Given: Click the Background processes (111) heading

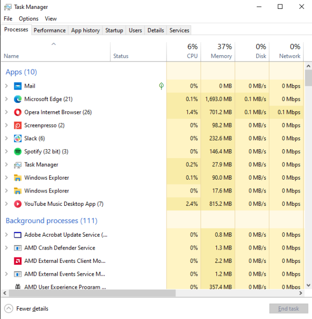Looking at the screenshot, I should pos(52,221).
